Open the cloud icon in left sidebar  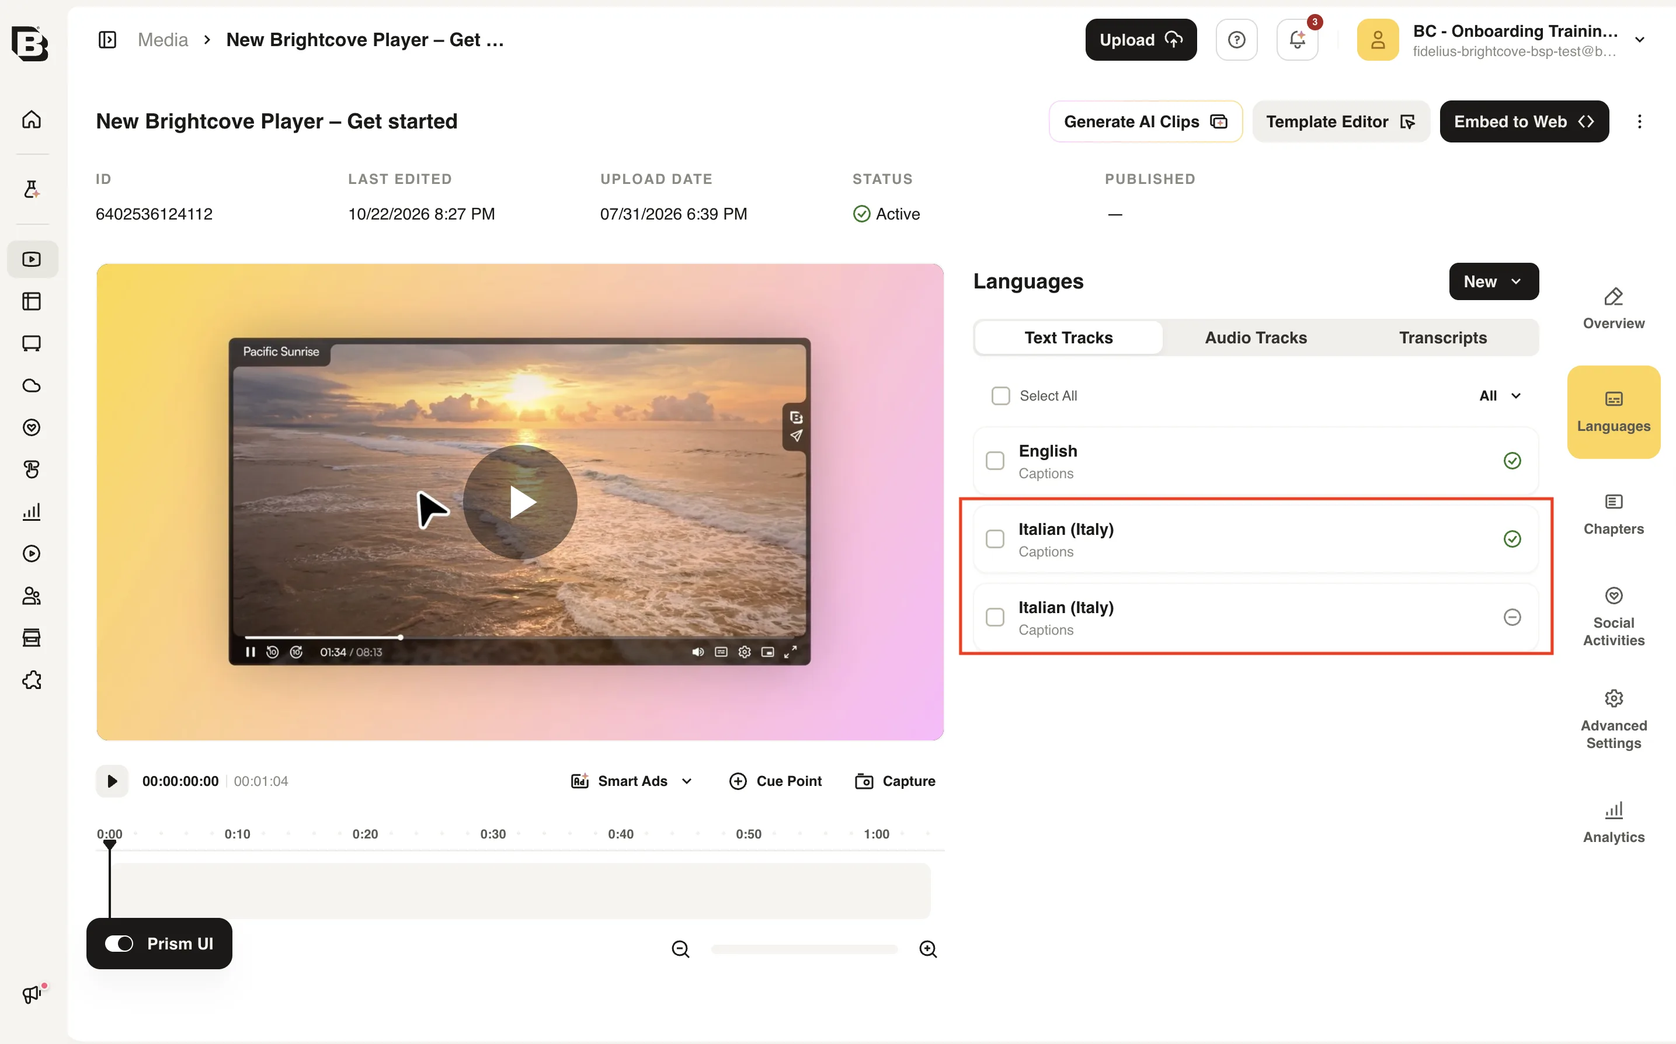32,385
